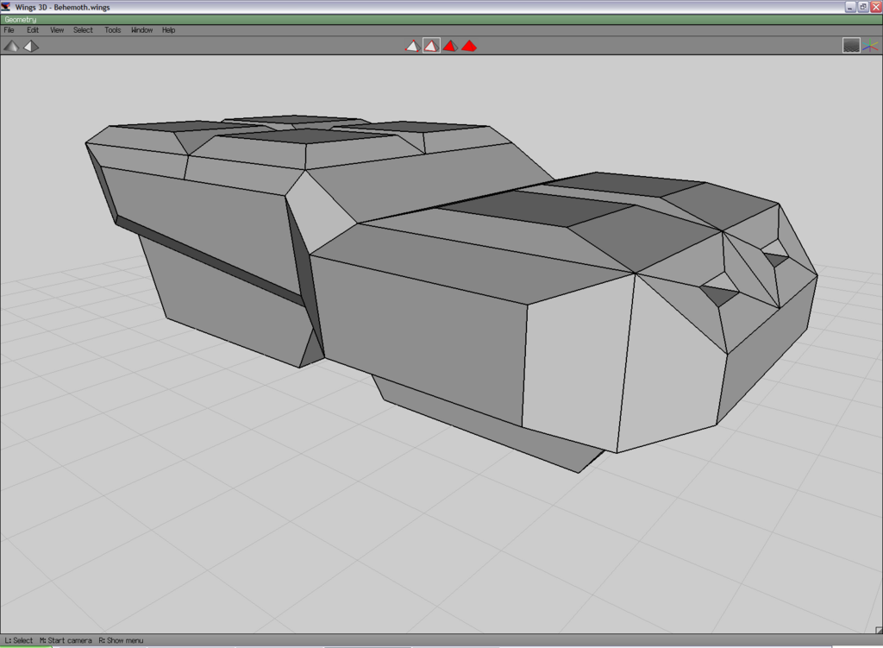Select the Vertex selection mode icon
The height and width of the screenshot is (648, 883).
click(x=412, y=46)
